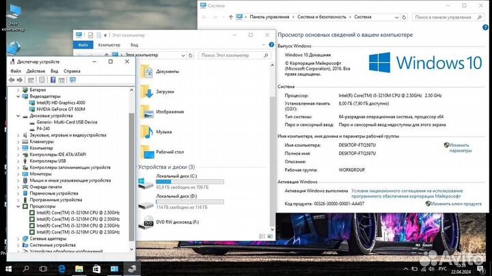This screenshot has width=492, height=276.
Task: Collapse the Видеоадаптеры node
Action: click(x=18, y=96)
